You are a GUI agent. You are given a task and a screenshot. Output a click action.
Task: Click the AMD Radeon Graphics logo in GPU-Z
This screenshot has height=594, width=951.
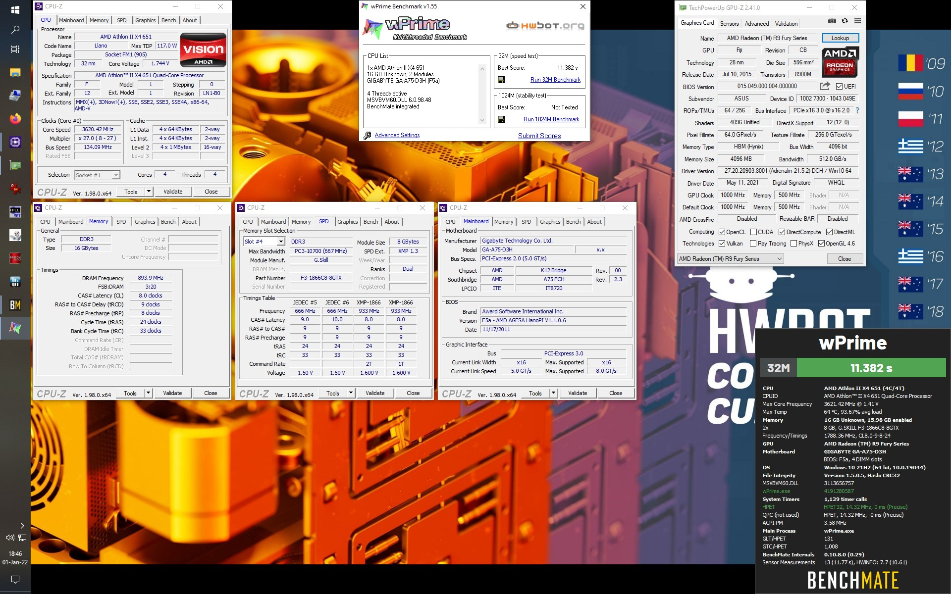(x=840, y=61)
